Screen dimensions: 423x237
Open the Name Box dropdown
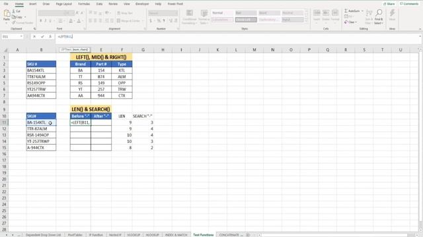(21, 37)
